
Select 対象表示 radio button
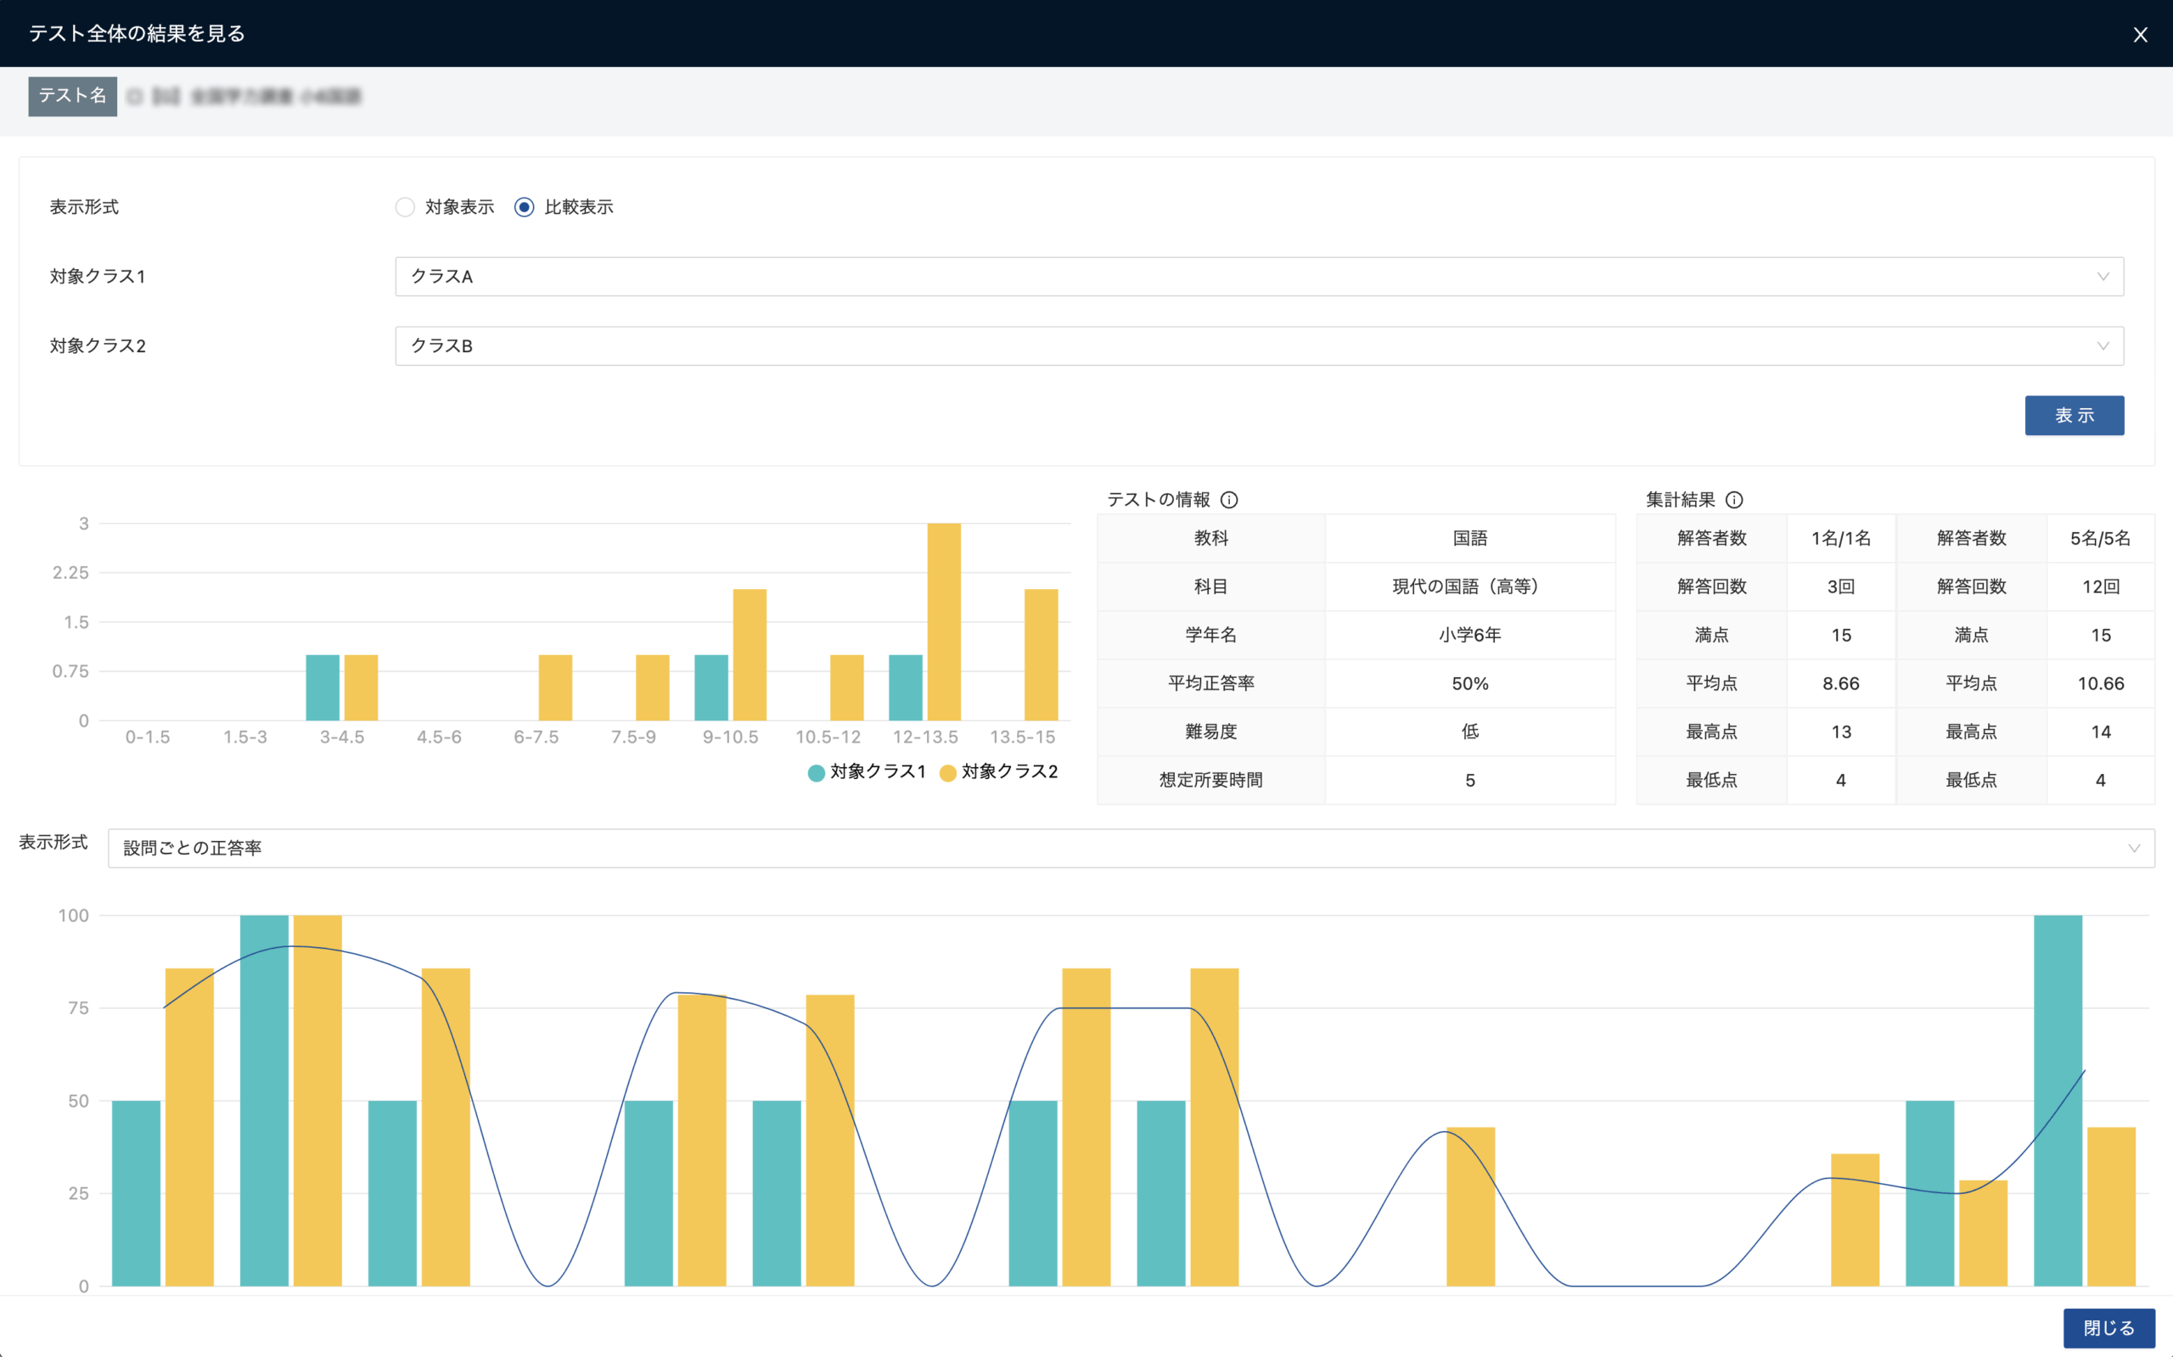[x=406, y=207]
